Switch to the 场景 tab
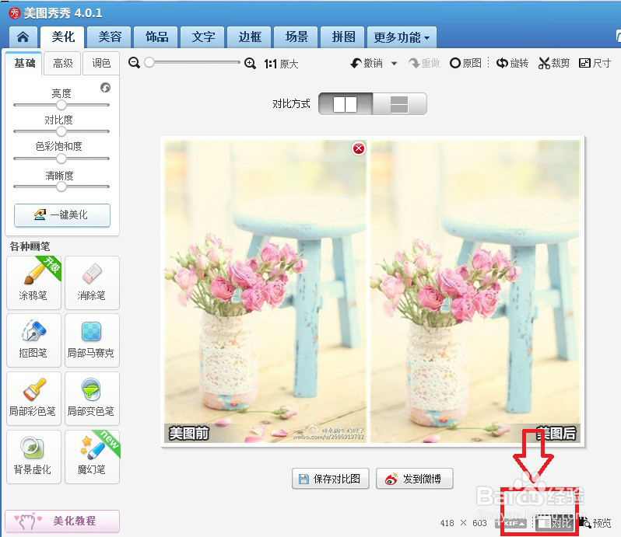The width and height of the screenshot is (621, 537). pyautogui.click(x=296, y=37)
